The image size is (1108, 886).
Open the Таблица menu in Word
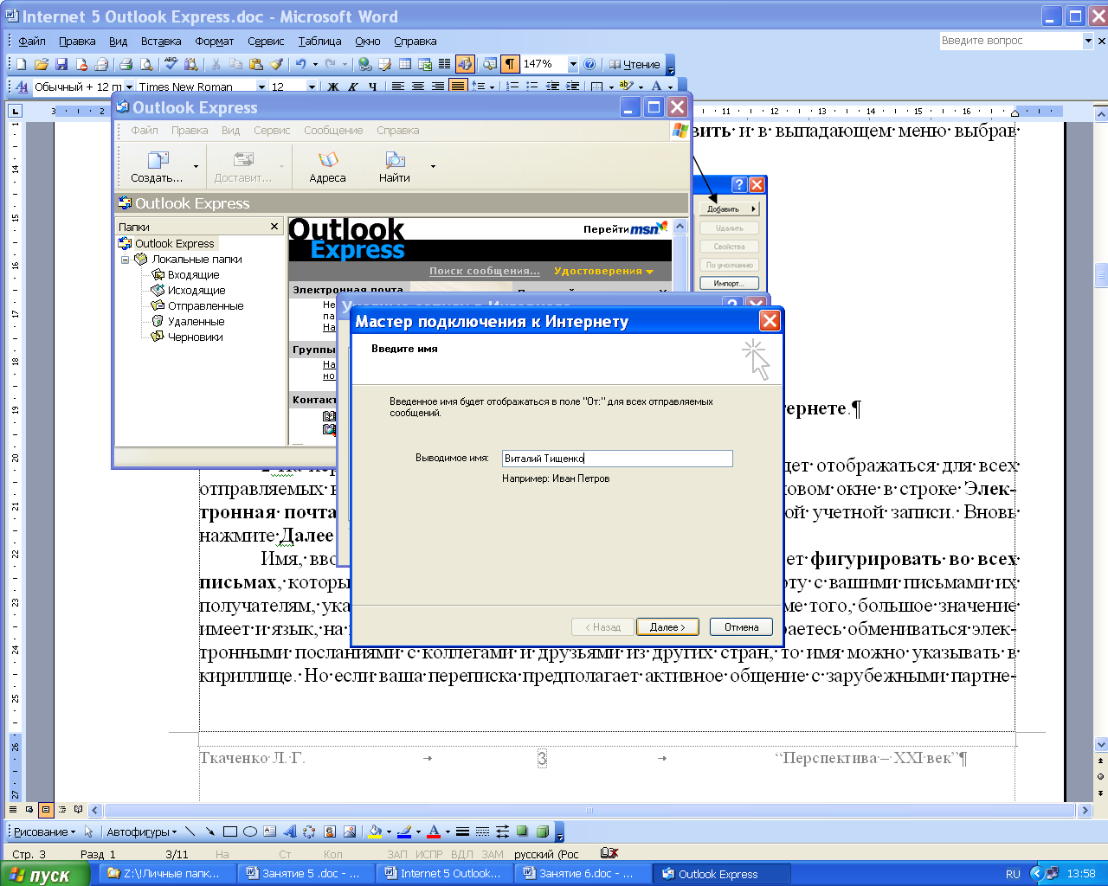point(319,41)
